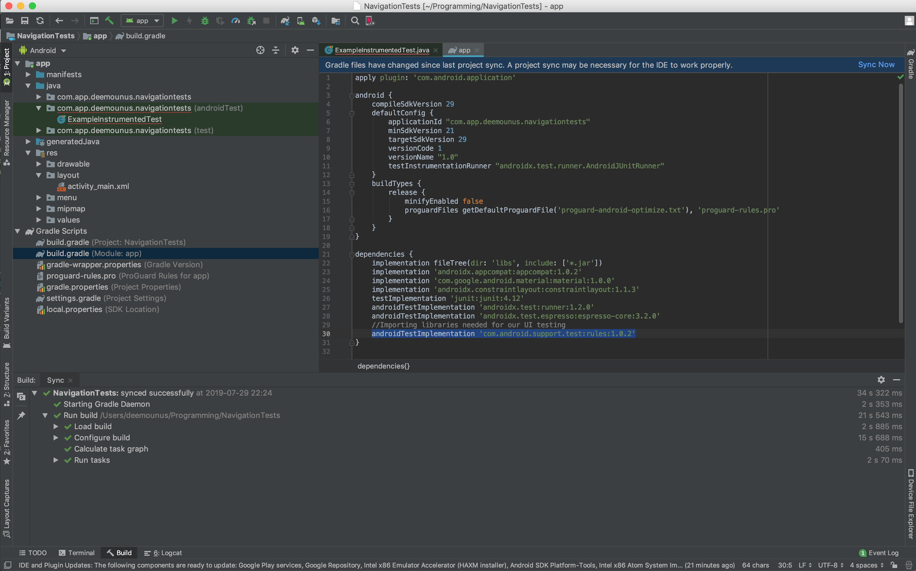Open Project panel settings gear
Image resolution: width=916 pixels, height=571 pixels.
click(x=295, y=50)
